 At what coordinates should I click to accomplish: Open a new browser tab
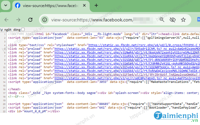click(96, 5)
